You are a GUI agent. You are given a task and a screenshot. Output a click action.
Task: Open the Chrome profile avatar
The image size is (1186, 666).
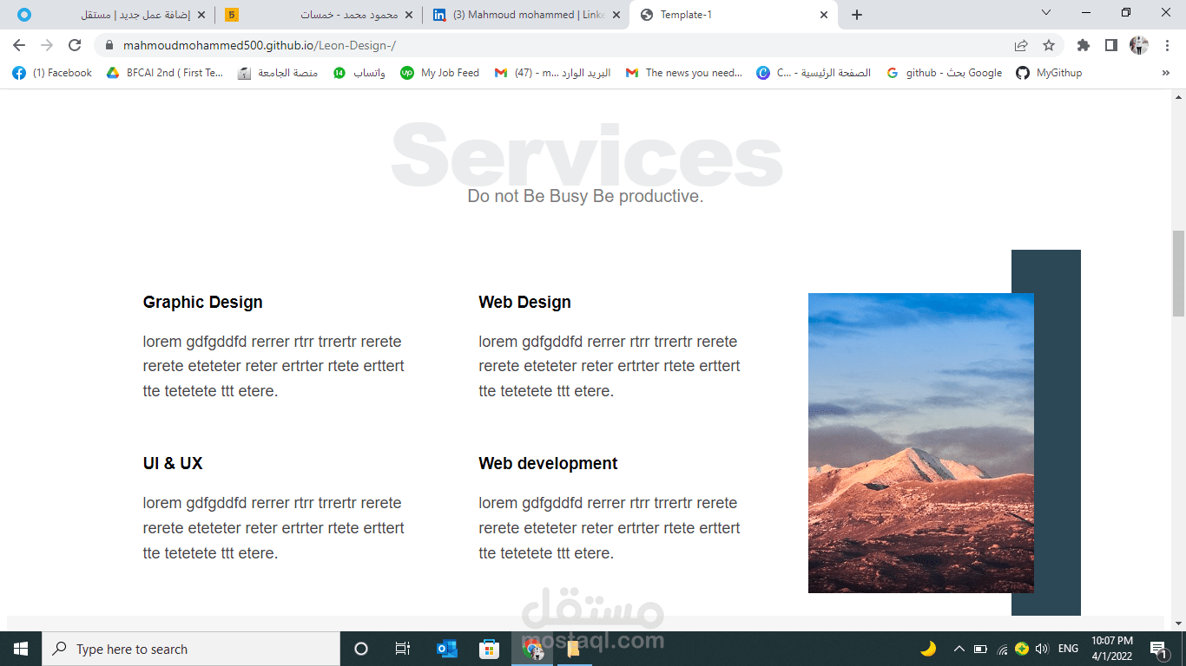(1139, 45)
